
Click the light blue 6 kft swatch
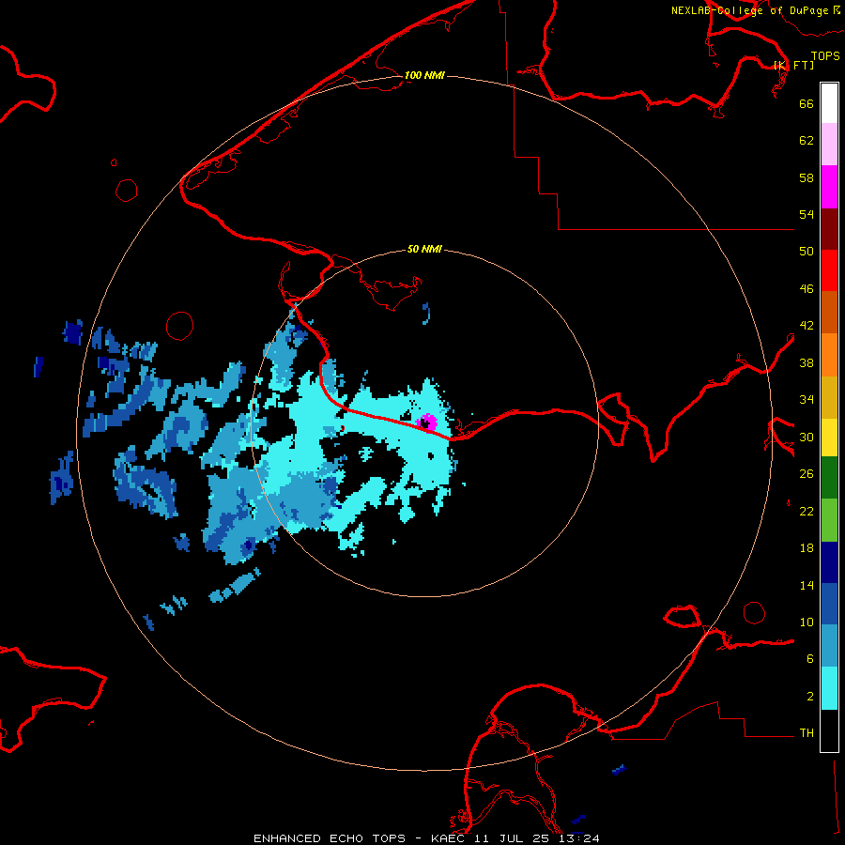[x=829, y=646]
